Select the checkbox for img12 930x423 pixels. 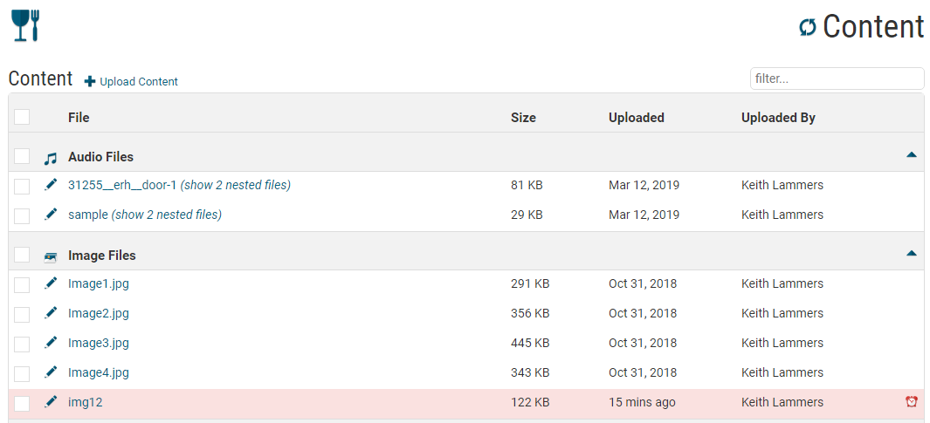point(22,403)
